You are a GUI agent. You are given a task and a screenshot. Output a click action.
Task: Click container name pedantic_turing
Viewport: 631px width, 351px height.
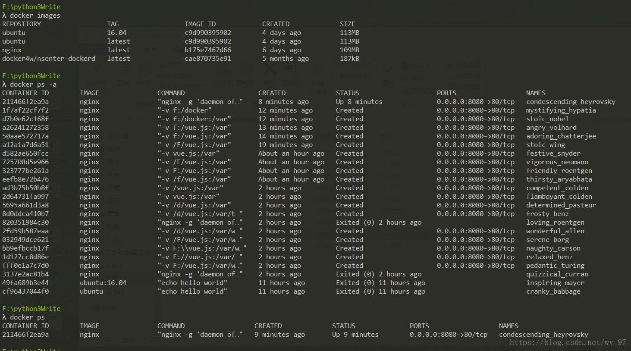[x=555, y=266]
